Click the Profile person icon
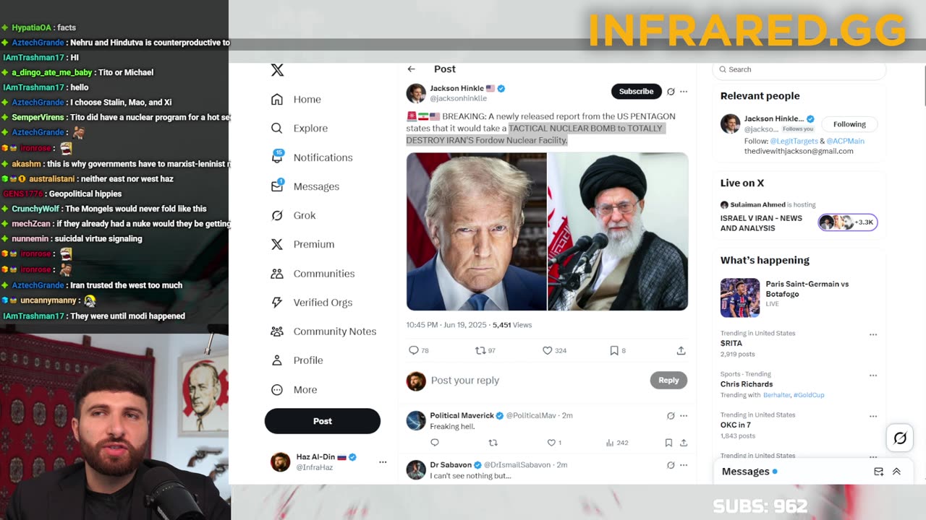Viewport: 926px width, 520px height. click(277, 360)
